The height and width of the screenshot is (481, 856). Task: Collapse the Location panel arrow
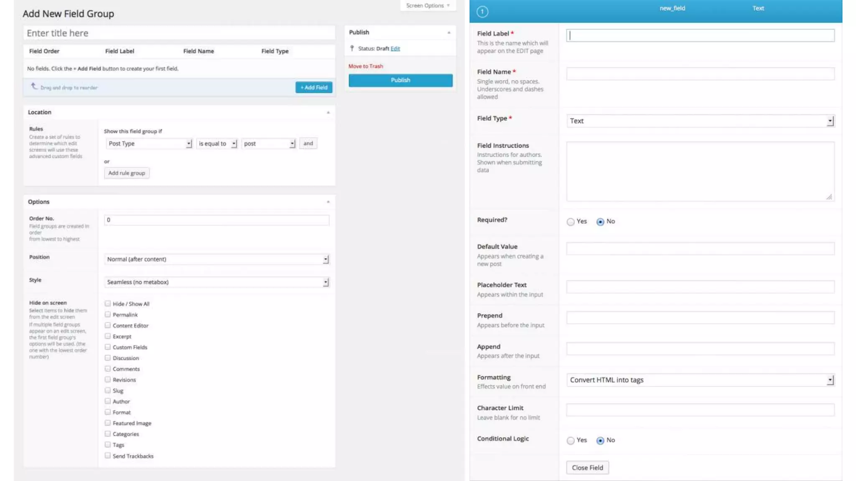328,112
